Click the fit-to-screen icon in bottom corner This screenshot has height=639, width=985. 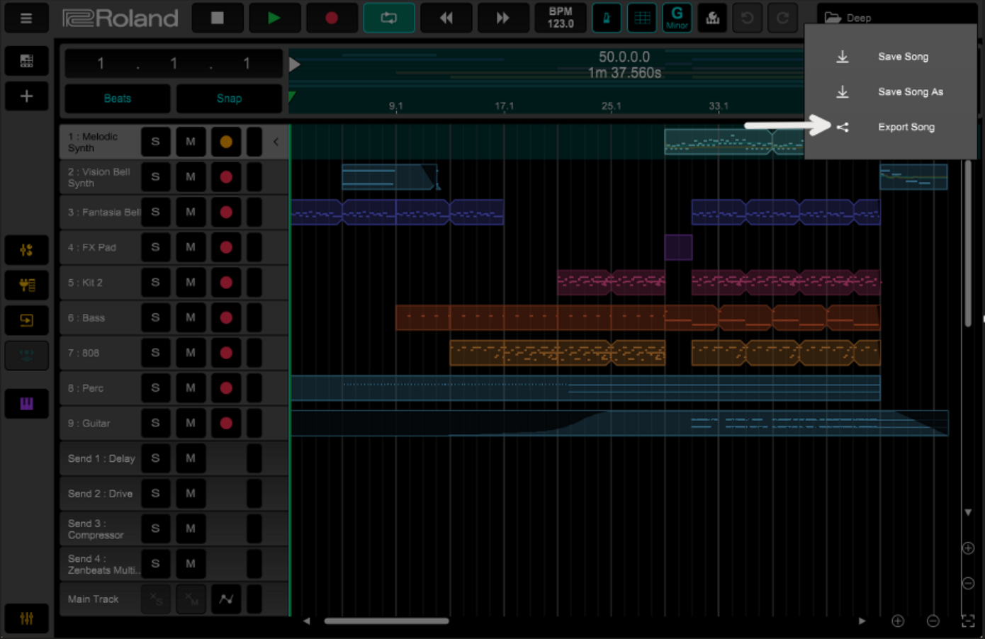click(x=968, y=621)
